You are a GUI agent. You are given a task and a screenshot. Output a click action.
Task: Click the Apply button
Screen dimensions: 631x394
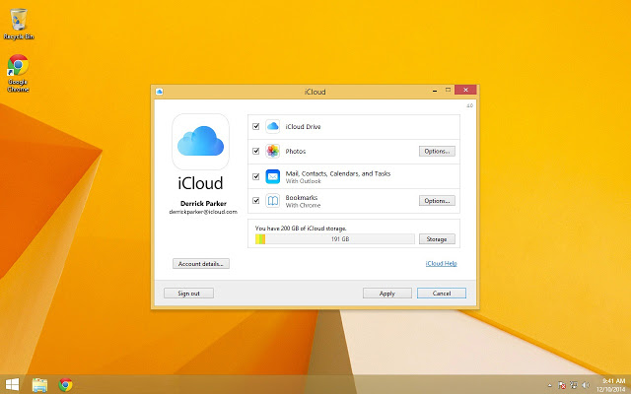click(387, 294)
